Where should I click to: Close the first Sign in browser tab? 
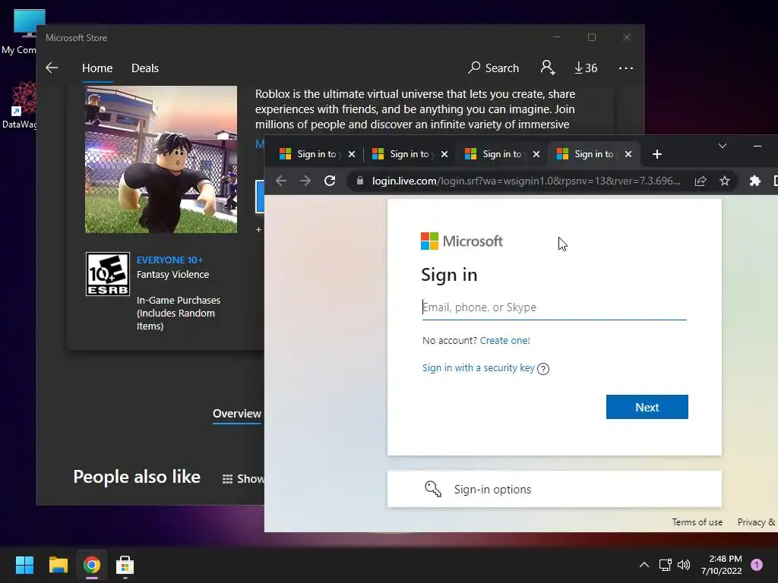click(x=352, y=154)
